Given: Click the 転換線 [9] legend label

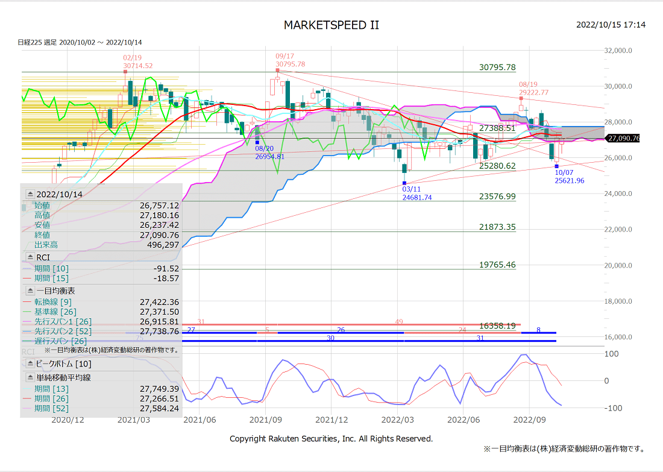Looking at the screenshot, I should tap(53, 302).
